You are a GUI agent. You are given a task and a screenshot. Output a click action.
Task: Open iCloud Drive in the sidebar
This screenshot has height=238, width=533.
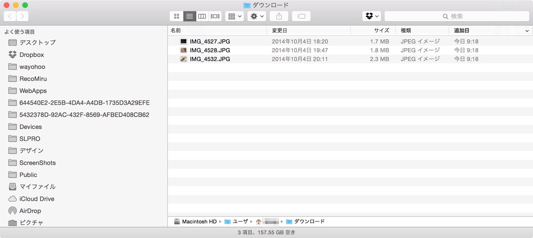(37, 199)
